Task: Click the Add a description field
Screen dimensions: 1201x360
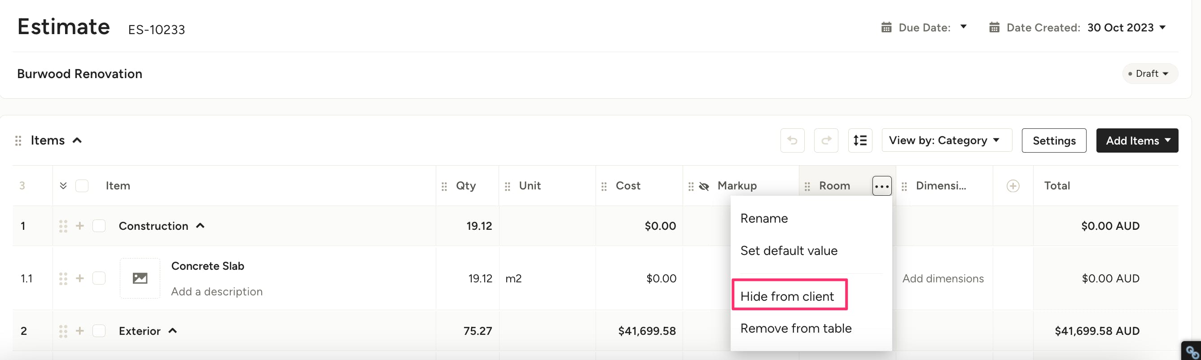Action: coord(217,291)
